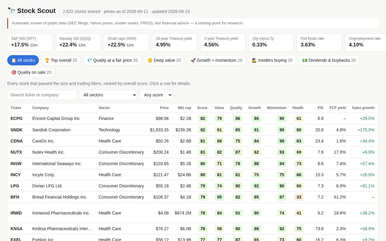Click the 41 health score for IRWD

tap(299, 213)
